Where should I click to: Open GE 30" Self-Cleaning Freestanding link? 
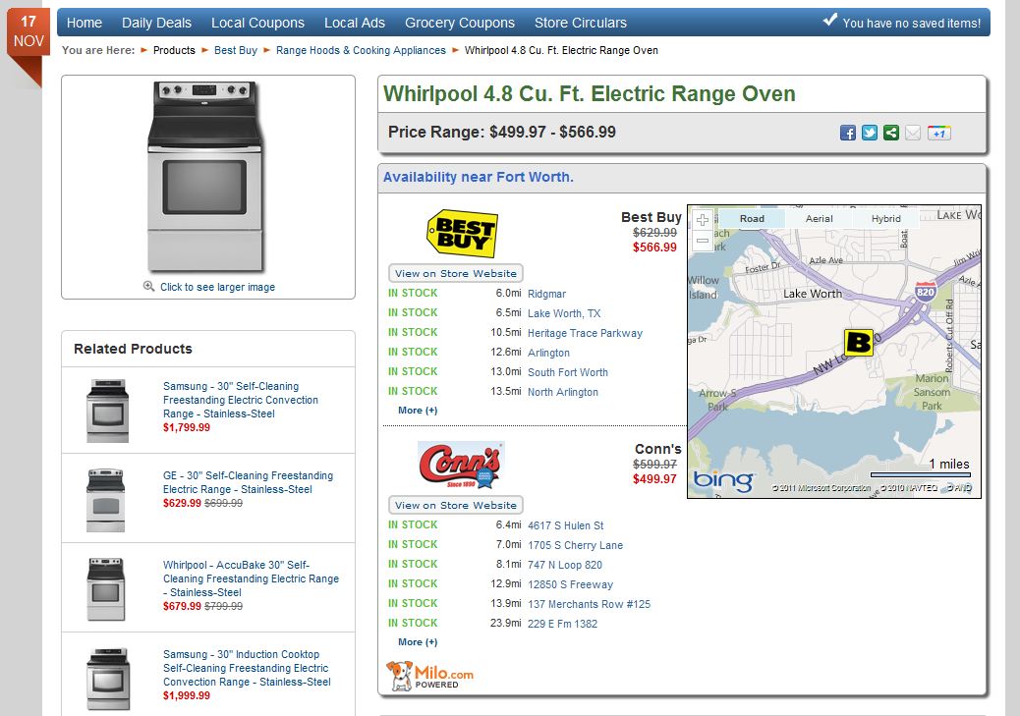[248, 482]
